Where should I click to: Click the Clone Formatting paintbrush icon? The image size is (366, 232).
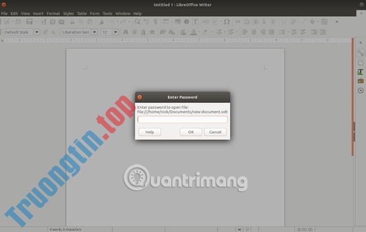(101, 22)
